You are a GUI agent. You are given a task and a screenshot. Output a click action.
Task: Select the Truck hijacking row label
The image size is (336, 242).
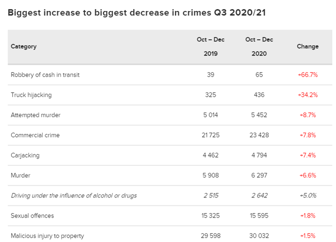[31, 95]
